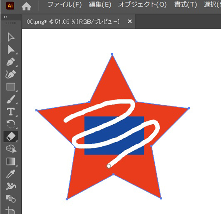This screenshot has height=214, width=221.
Task: Select the Pen tool
Action: [11, 62]
